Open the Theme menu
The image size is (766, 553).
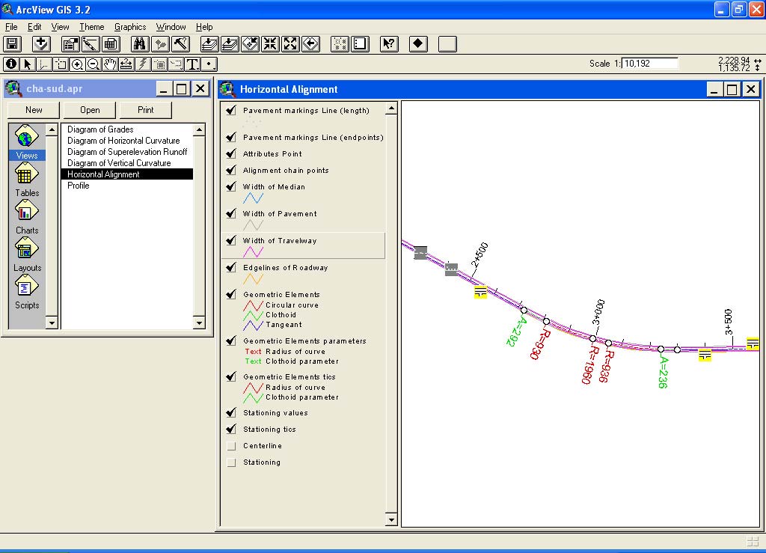coord(92,27)
